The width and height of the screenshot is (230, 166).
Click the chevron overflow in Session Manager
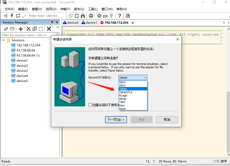click(57, 27)
